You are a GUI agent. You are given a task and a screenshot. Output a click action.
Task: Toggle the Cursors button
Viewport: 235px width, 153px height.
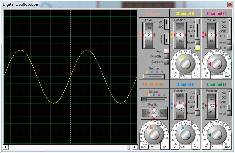[166, 62]
